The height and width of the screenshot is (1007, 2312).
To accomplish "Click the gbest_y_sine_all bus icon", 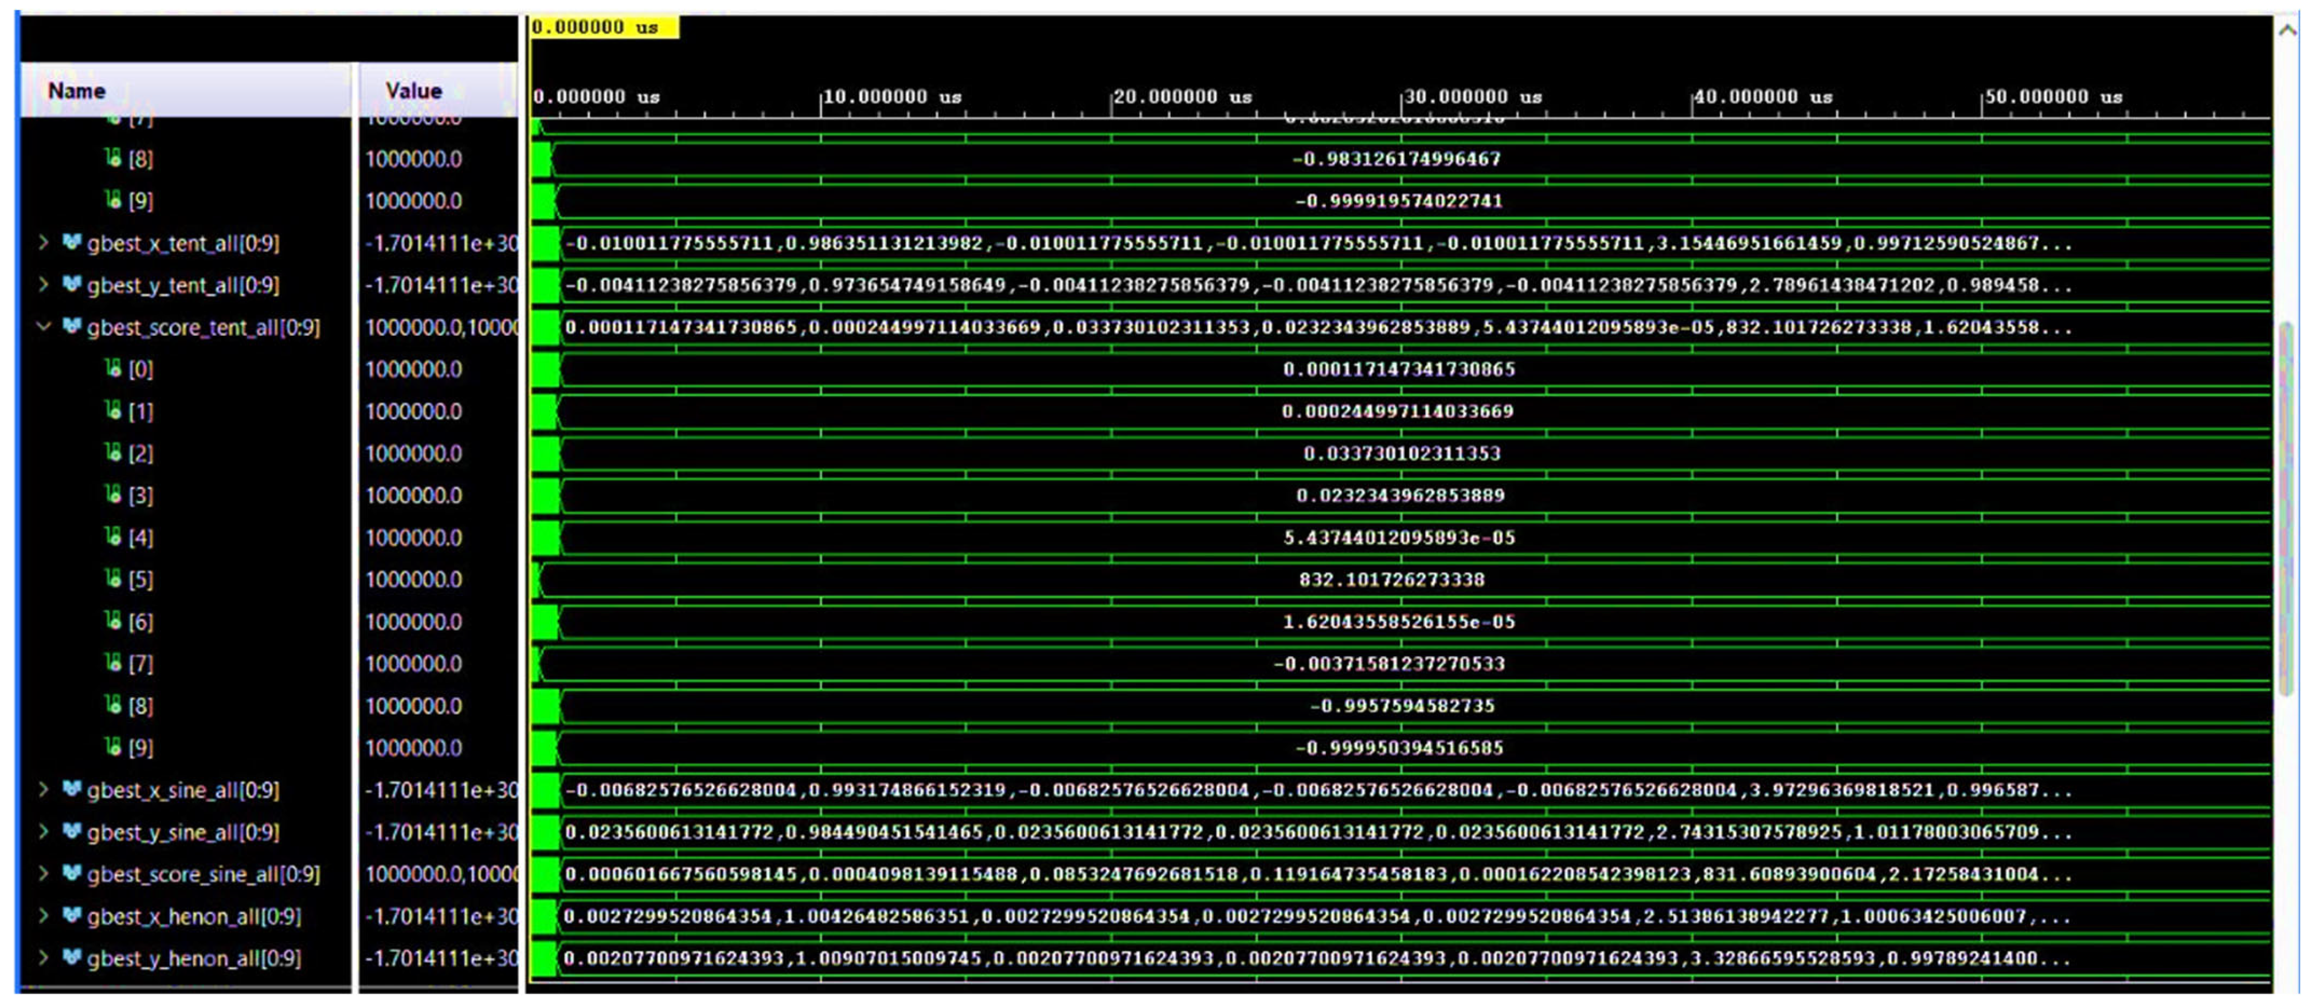I will point(72,831).
